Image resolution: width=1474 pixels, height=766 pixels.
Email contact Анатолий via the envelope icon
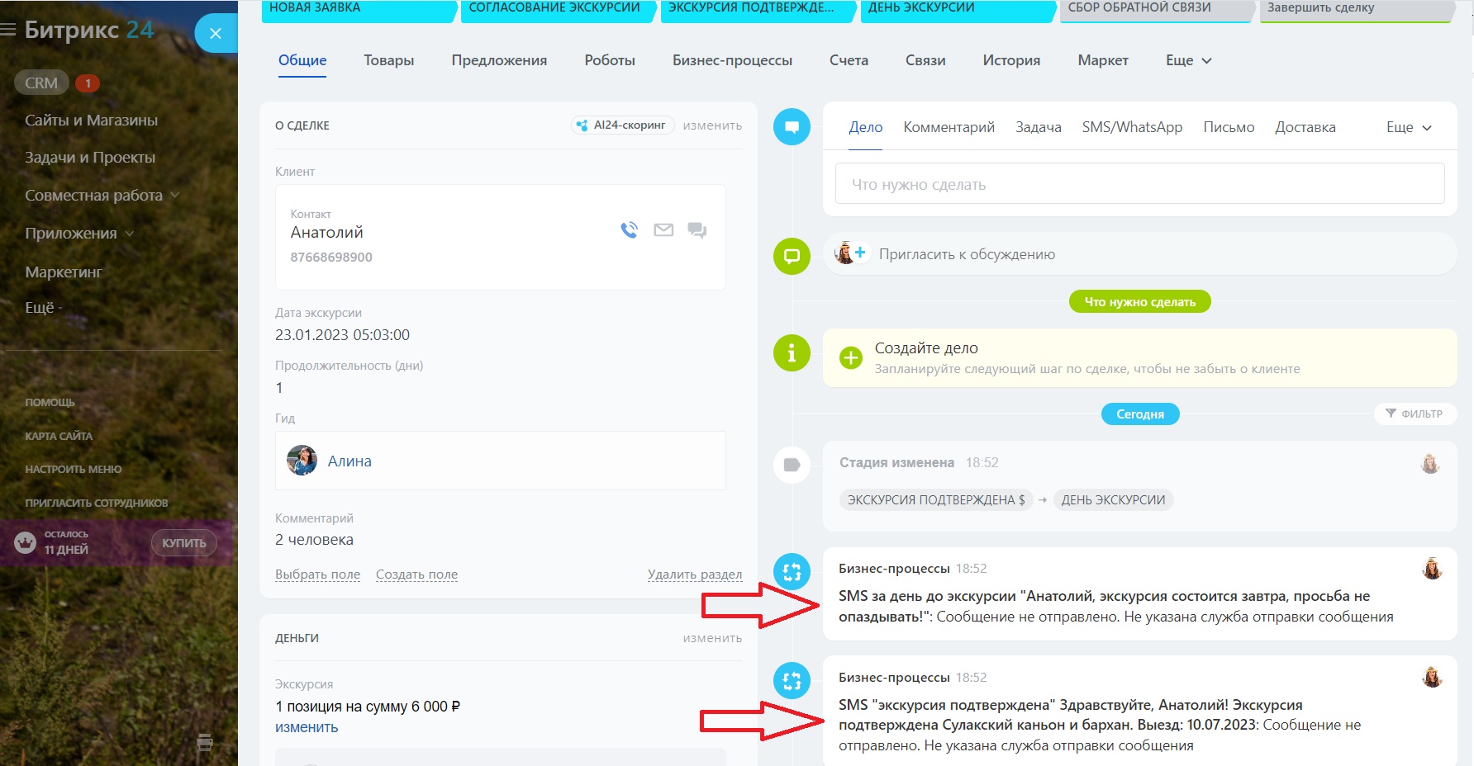(x=663, y=230)
